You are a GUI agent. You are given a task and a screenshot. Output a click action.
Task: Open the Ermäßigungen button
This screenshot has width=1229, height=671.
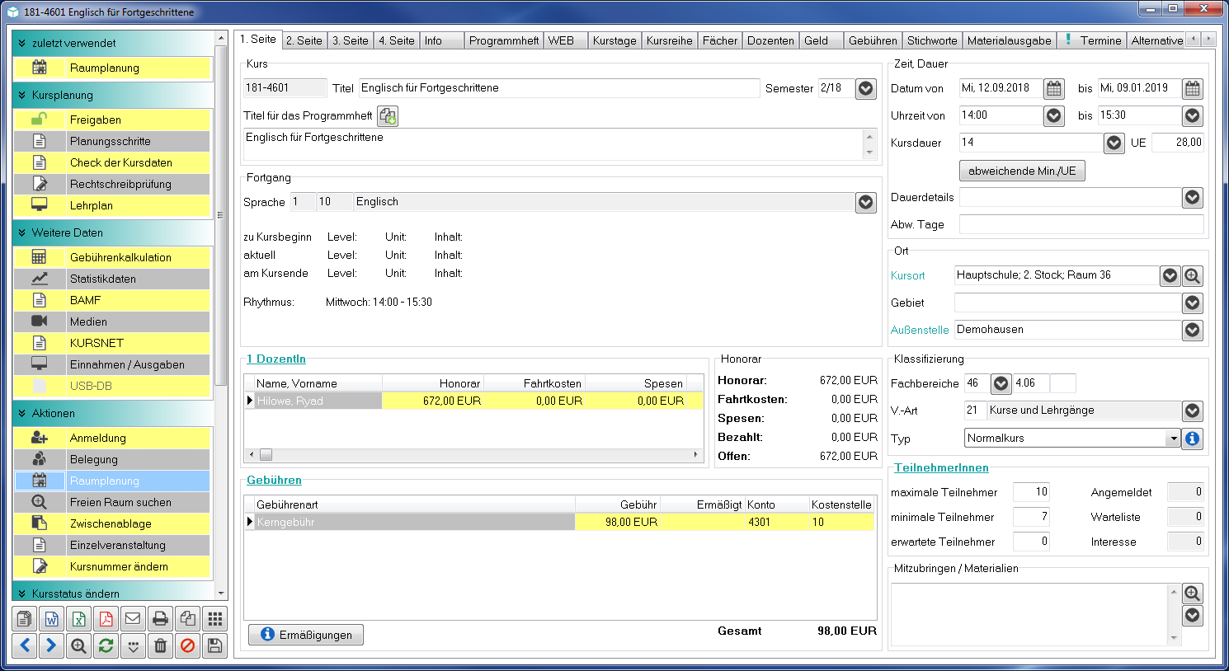pos(306,635)
